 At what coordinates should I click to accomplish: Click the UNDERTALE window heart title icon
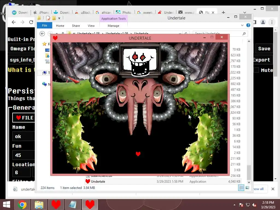(55, 38)
